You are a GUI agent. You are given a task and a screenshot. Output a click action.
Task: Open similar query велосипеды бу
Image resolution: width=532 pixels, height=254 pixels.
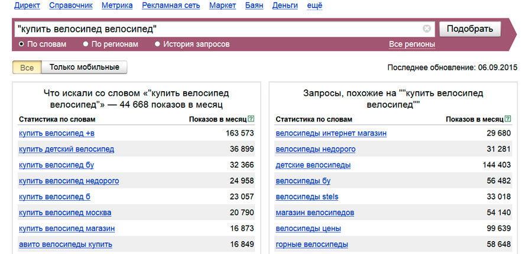point(303,181)
